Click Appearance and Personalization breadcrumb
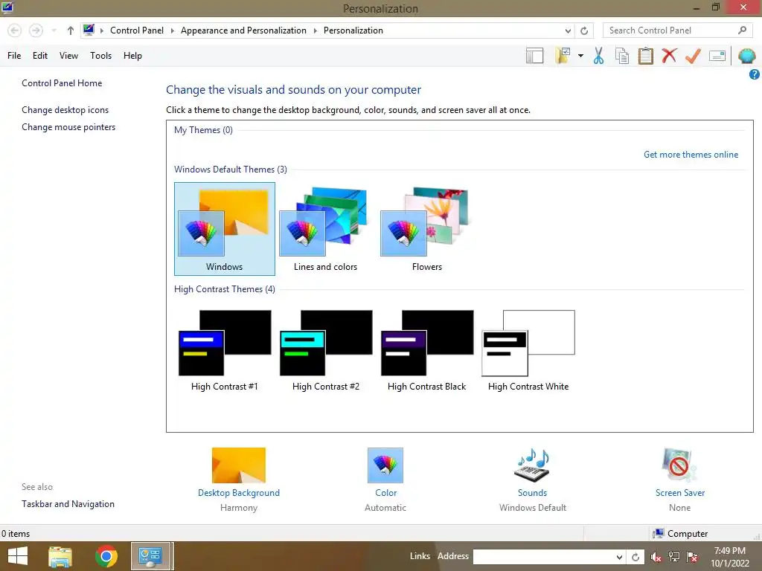This screenshot has width=762, height=571. (x=243, y=30)
